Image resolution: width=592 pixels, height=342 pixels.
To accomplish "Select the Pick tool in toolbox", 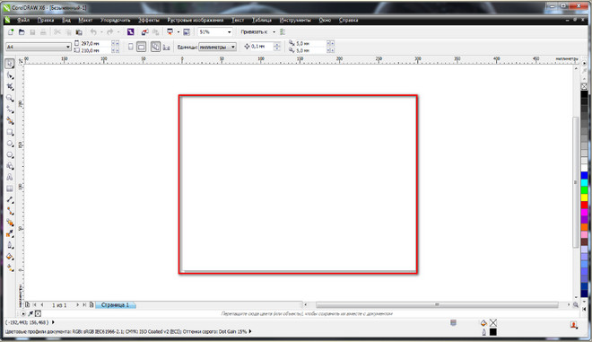I will (10, 64).
